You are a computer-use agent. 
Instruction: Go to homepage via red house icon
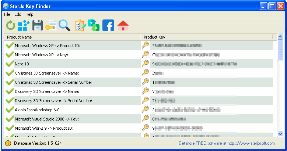pos(123,25)
